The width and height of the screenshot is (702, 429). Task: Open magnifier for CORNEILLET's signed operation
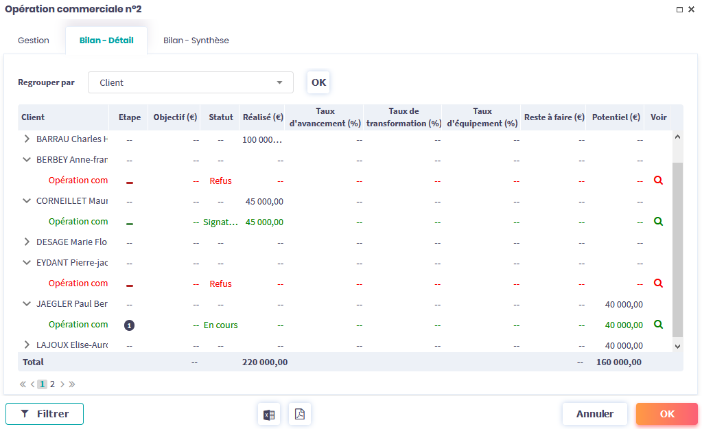coord(658,222)
